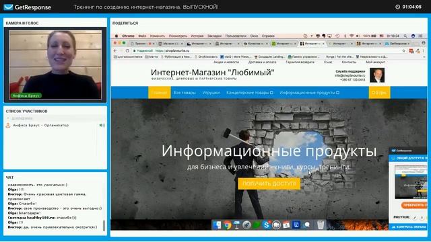Open the elephant icon in the Dock
The height and width of the screenshot is (242, 431).
click(276, 225)
